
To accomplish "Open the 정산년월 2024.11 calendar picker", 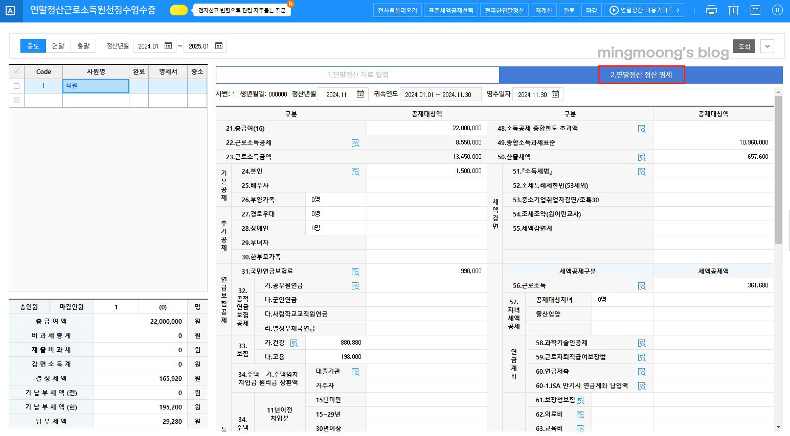I will pos(361,94).
